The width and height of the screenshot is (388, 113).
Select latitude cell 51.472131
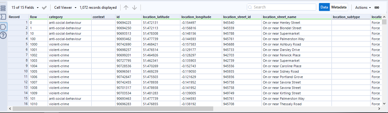tap(161, 23)
